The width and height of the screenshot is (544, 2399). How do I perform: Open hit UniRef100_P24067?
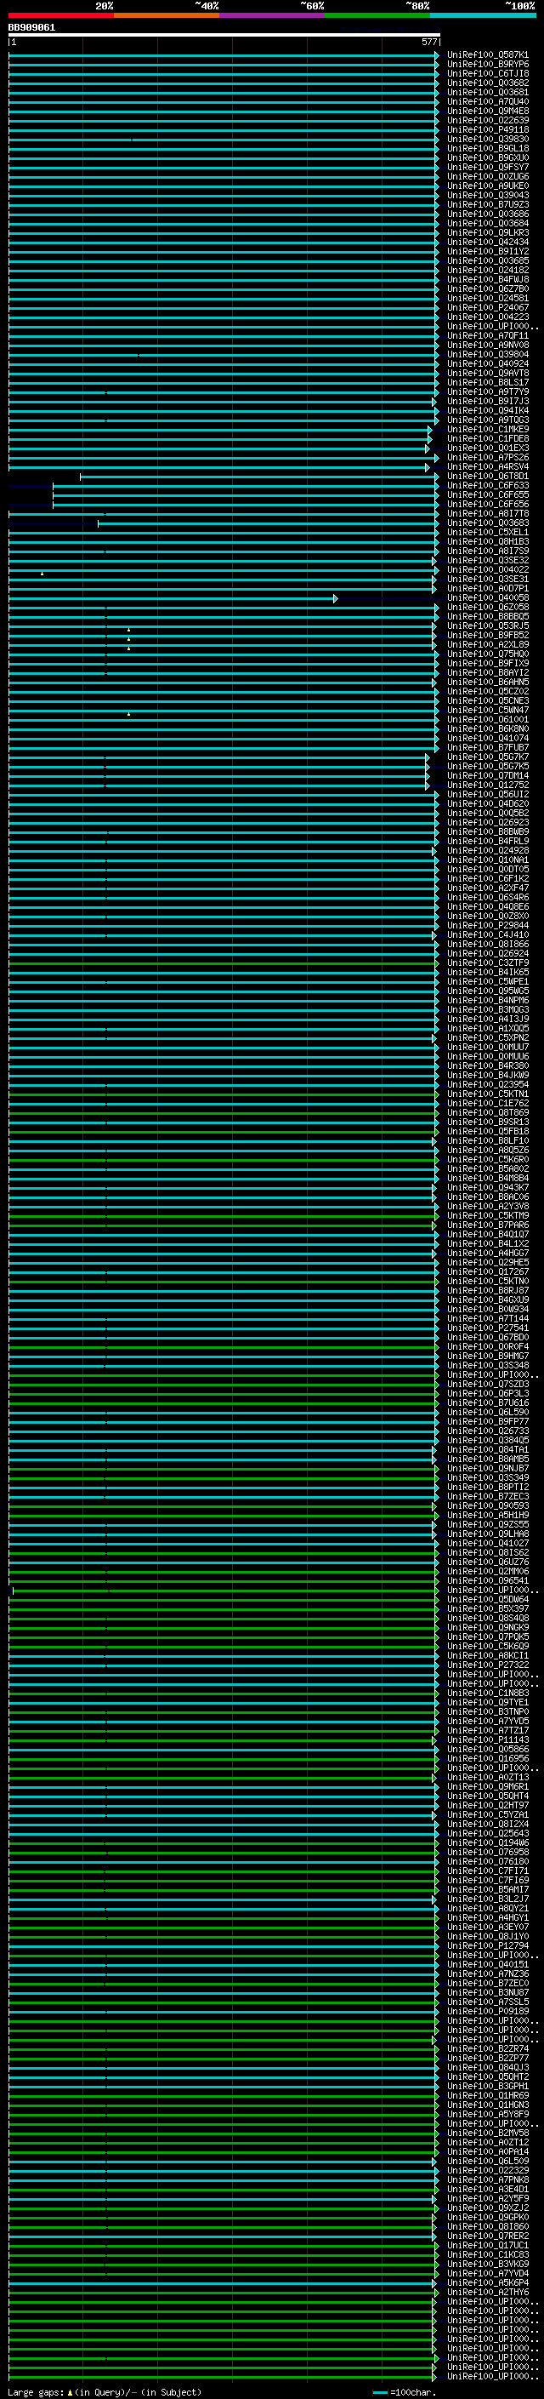click(x=487, y=308)
